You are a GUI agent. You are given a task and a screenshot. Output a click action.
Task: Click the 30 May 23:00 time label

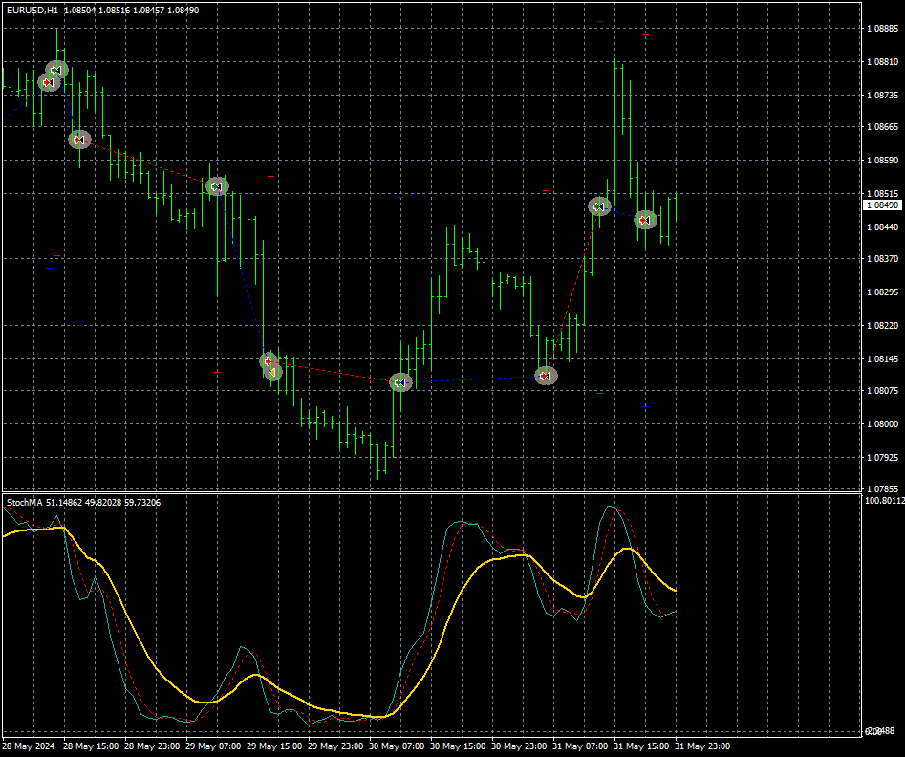pos(519,746)
